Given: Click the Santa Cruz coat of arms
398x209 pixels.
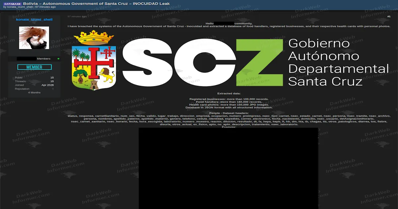Looking at the screenshot, I should click(x=94, y=60).
